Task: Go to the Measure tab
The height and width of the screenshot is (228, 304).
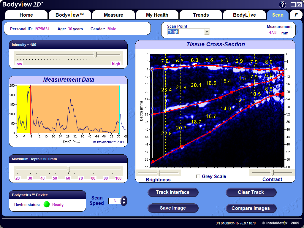Action: pyautogui.click(x=113, y=15)
